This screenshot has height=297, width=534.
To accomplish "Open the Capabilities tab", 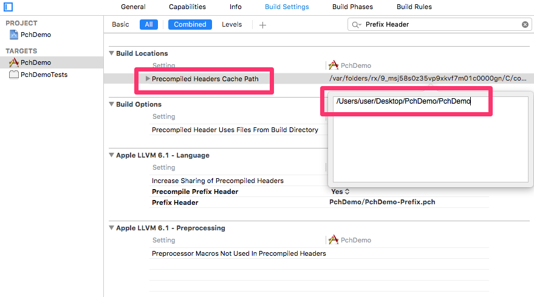I will [x=187, y=7].
